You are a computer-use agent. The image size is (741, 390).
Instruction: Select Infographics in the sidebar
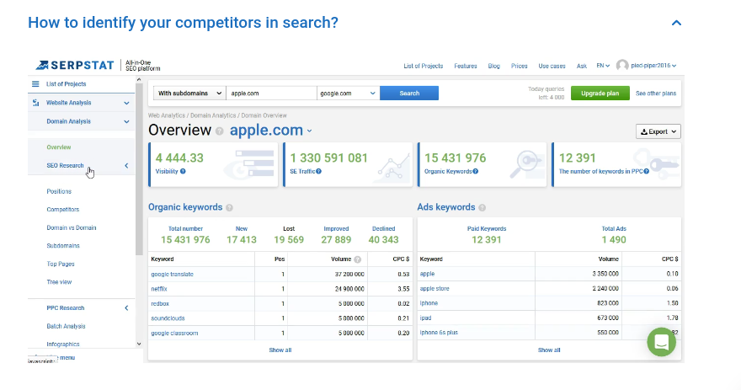click(63, 345)
